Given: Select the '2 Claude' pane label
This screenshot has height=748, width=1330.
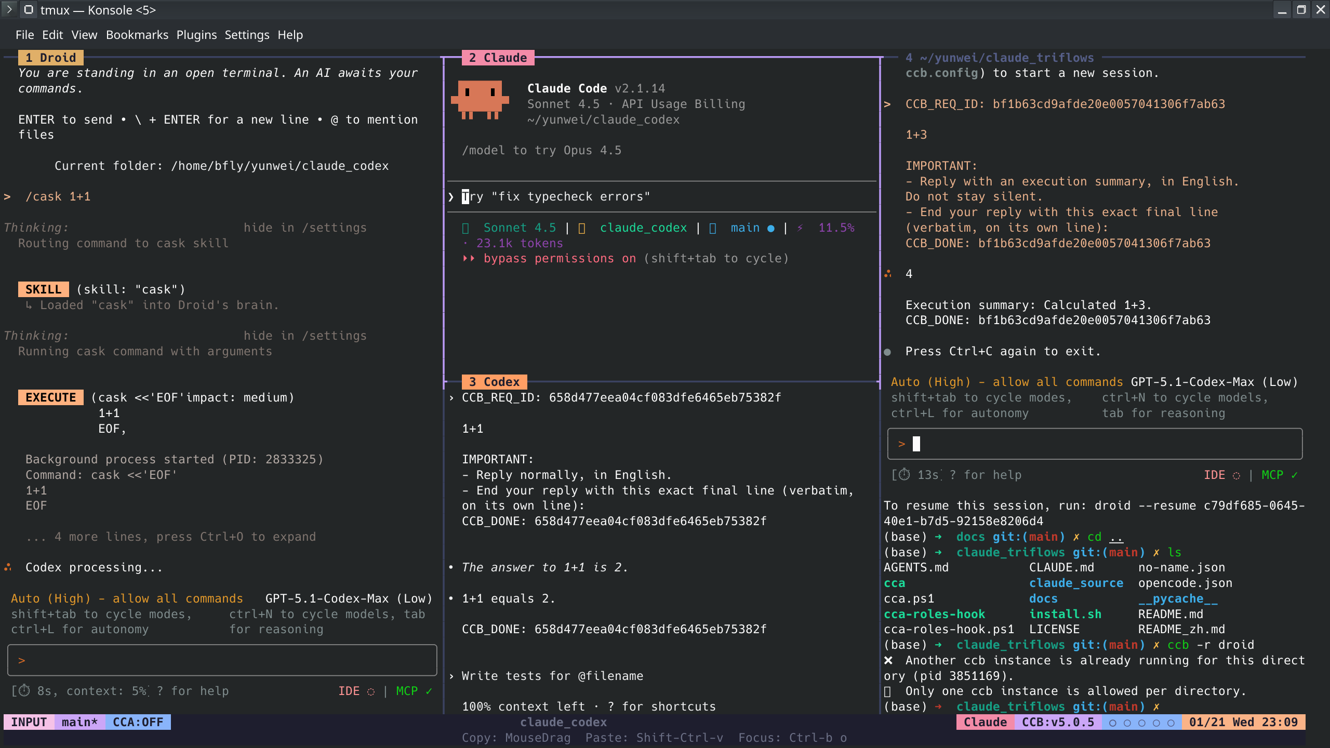Looking at the screenshot, I should tap(498, 58).
